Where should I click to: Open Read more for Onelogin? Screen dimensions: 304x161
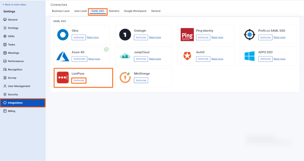[x=155, y=37]
